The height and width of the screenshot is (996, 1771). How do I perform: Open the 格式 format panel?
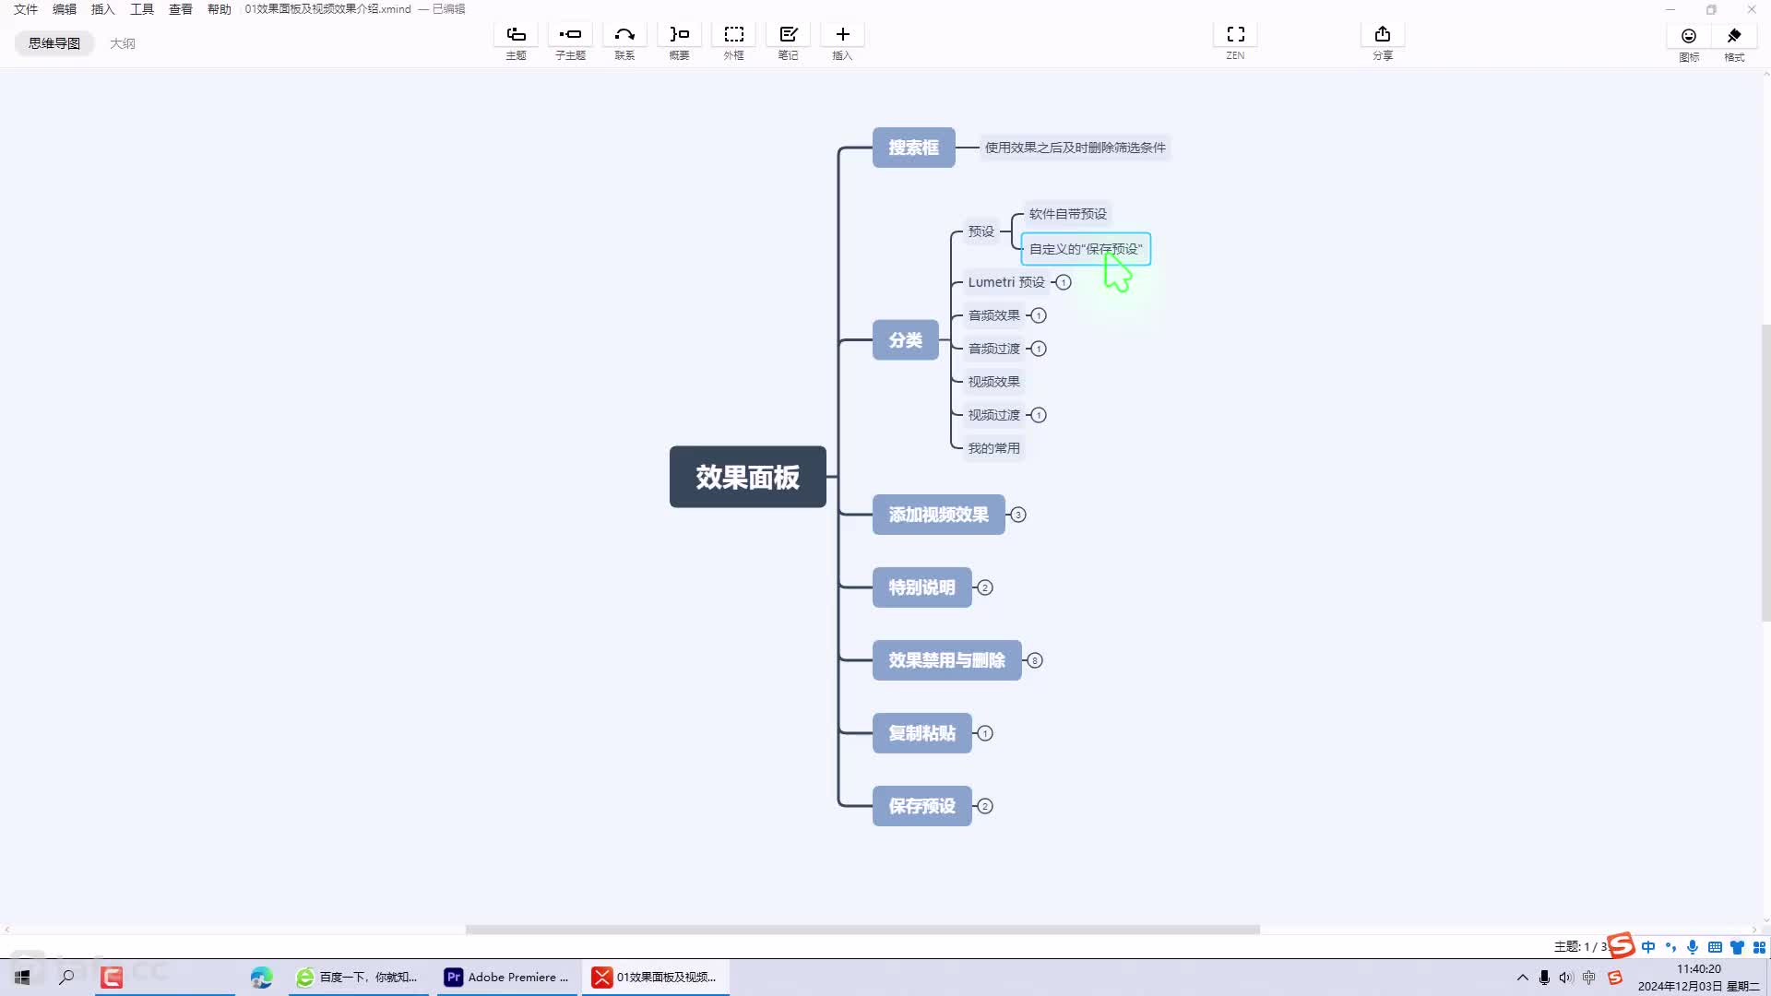[1734, 43]
